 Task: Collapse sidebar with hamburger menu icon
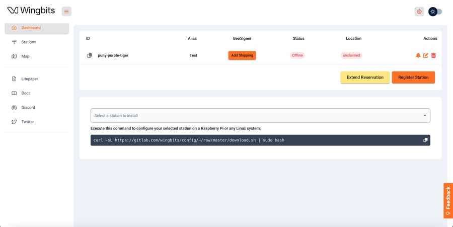tap(66, 12)
